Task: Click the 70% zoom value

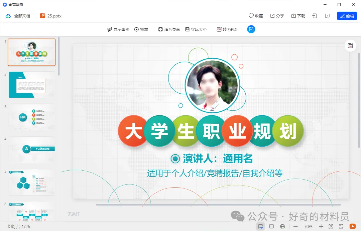Action: tap(308, 226)
